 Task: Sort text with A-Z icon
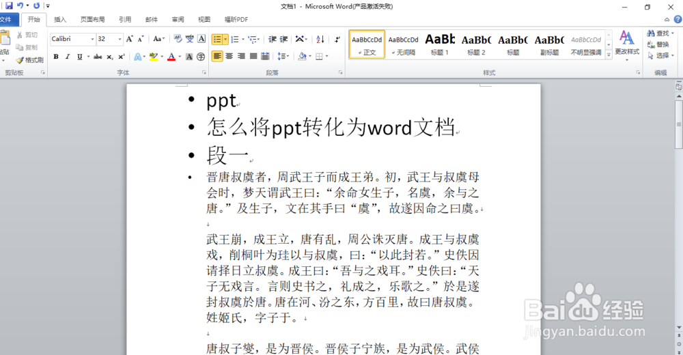tap(320, 39)
